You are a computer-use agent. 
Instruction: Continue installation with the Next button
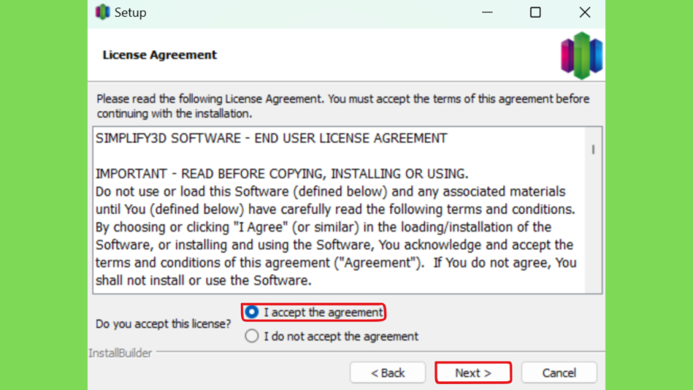click(473, 373)
